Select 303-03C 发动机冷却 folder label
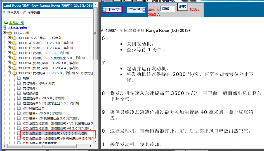 pos(56,73)
